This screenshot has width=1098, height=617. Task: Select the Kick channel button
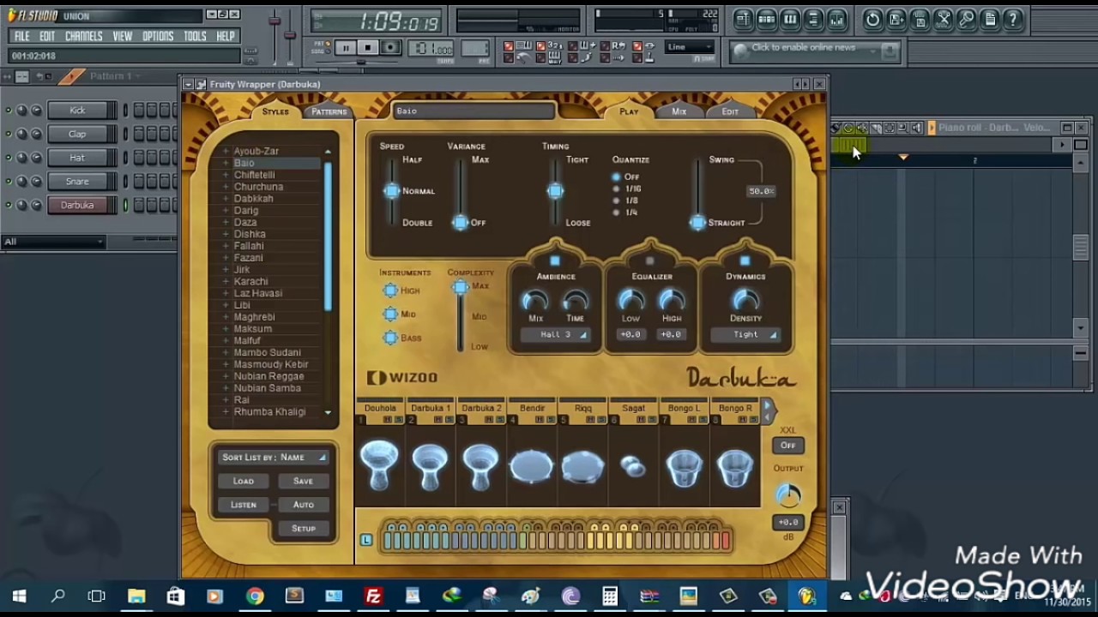click(81, 111)
